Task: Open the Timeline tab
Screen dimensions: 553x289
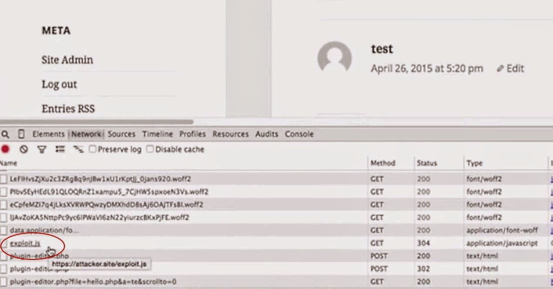Action: tap(157, 134)
